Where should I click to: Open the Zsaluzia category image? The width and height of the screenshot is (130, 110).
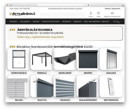tap(111, 59)
